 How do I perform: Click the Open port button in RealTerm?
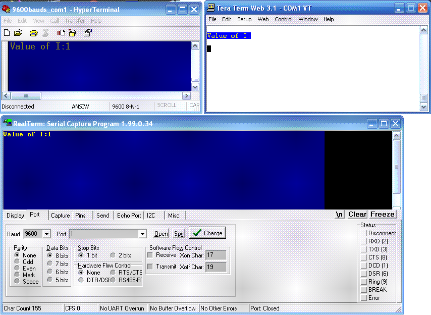pyautogui.click(x=161, y=234)
